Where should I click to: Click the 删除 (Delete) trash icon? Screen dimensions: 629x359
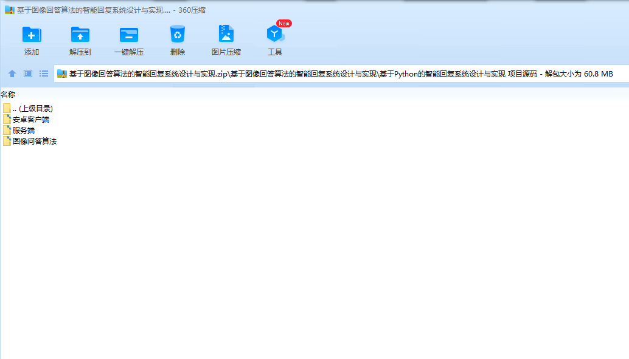pyautogui.click(x=177, y=34)
